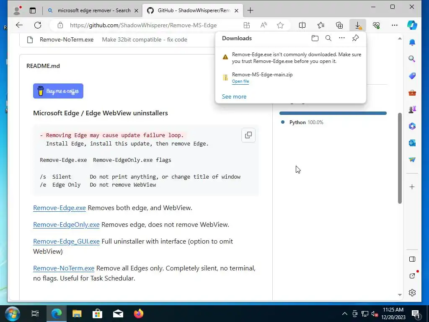Image resolution: width=429 pixels, height=322 pixels.
Task: Add this page to favorites star
Action: (x=280, y=25)
